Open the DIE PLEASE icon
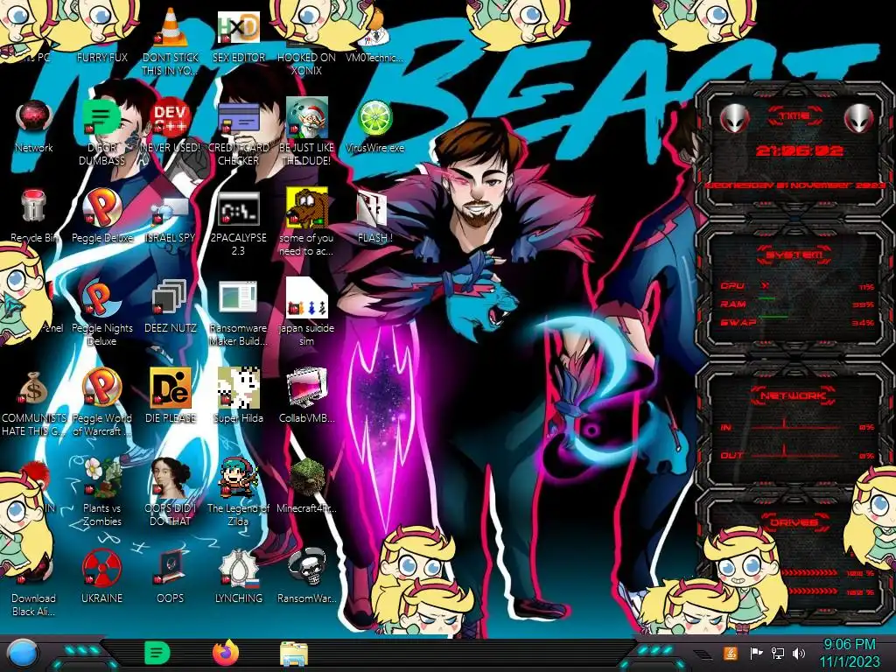This screenshot has width=896, height=672. 171,396
